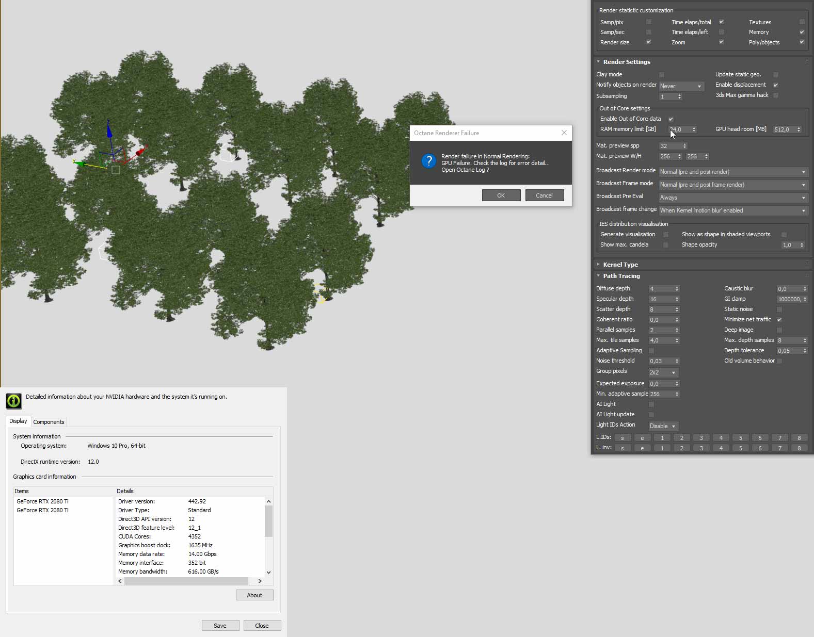Image resolution: width=814 pixels, height=637 pixels.
Task: Click the blue question mark icon in dialog
Action: click(x=428, y=161)
